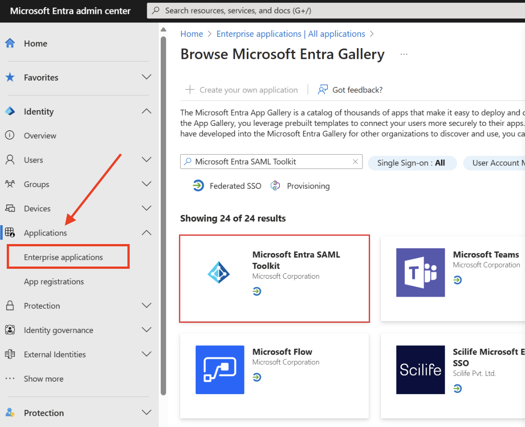Click Show more in sidebar
Screen dimensions: 525x427
(x=44, y=378)
